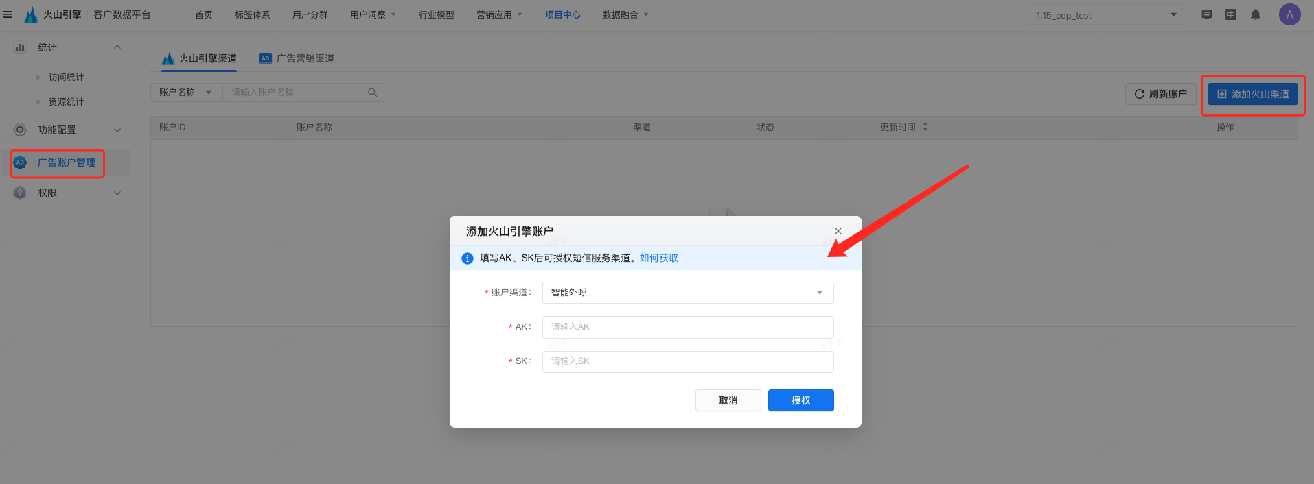
Task: Click the 渠道 column header
Action: click(x=642, y=127)
